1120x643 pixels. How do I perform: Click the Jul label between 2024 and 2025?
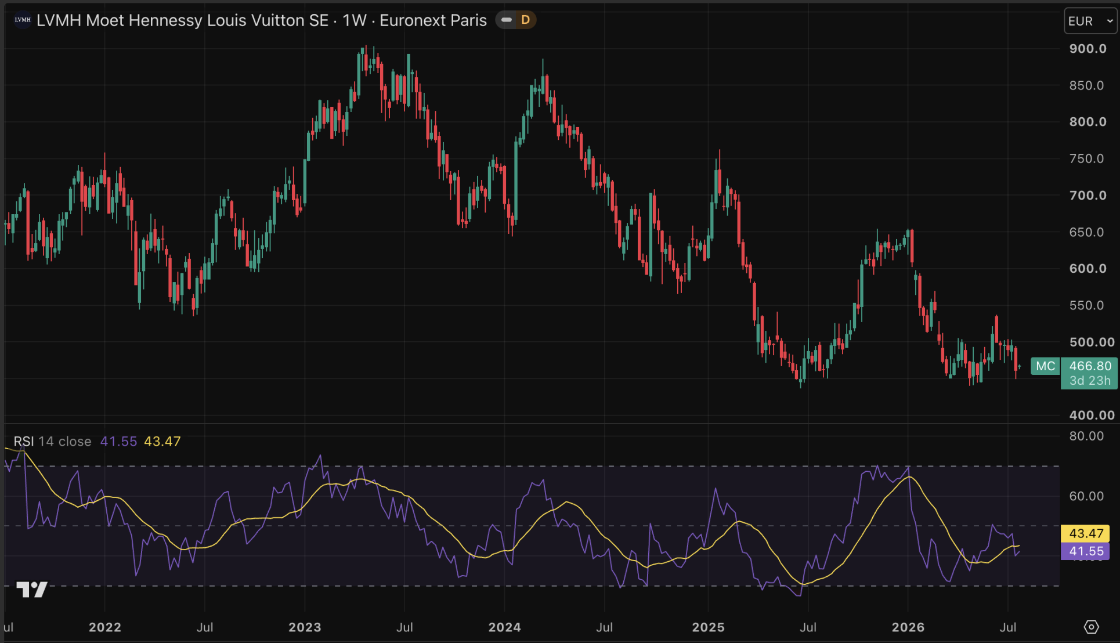tap(604, 627)
